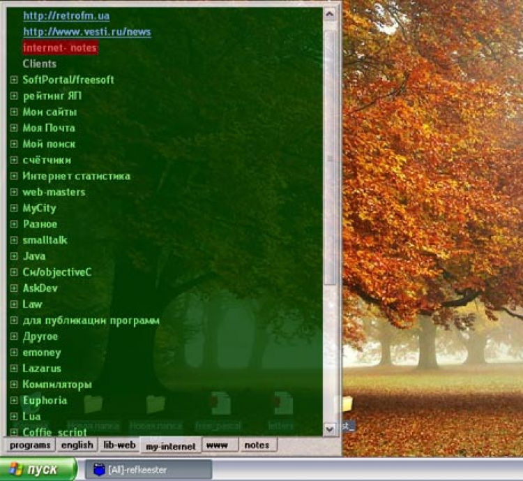Select the highlighted internet- notes item
Viewport: 523px width, 481px height.
click(60, 47)
